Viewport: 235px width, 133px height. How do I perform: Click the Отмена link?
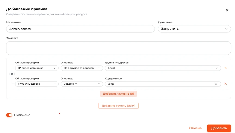(x=195, y=128)
